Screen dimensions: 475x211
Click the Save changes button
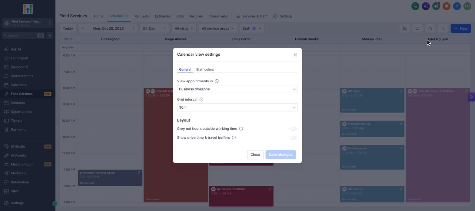coord(281,155)
